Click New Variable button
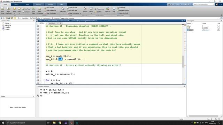 pyautogui.click(x=49, y=8)
